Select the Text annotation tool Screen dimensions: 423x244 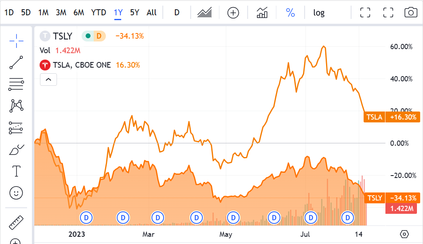pyautogui.click(x=16, y=170)
